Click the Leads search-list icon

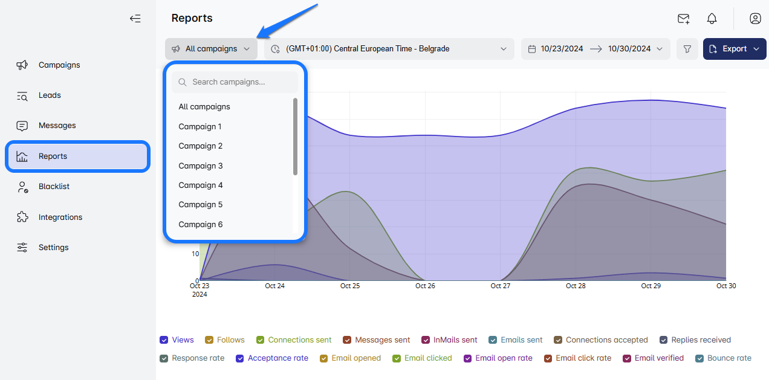point(22,95)
